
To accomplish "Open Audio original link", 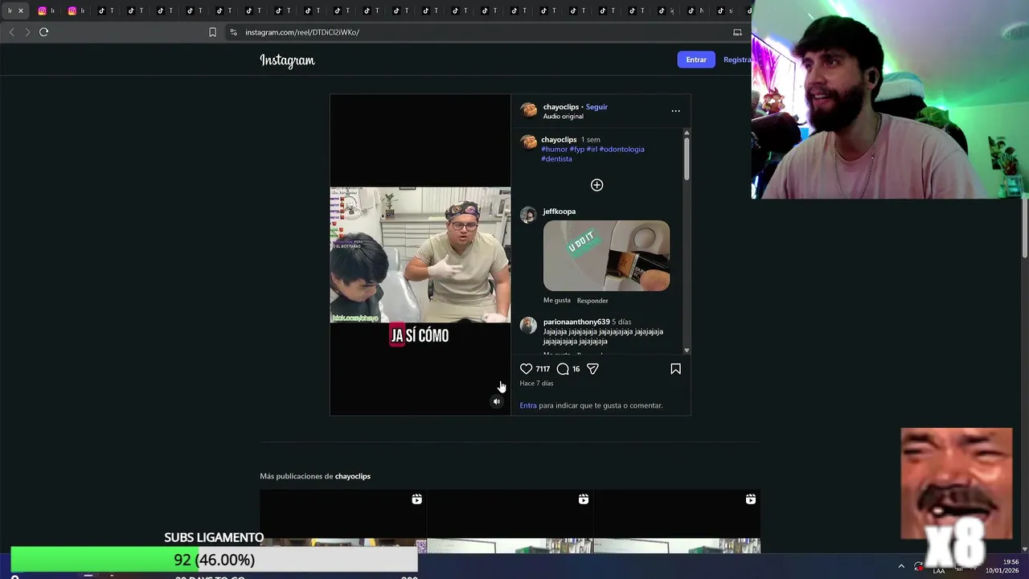I will (563, 117).
